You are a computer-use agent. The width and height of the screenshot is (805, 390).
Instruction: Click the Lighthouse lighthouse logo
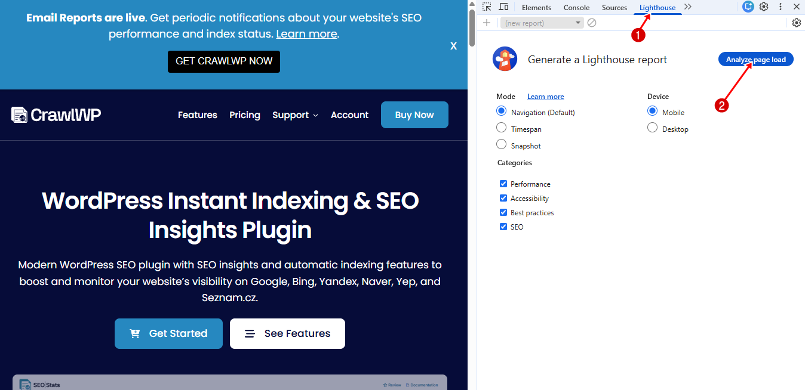point(505,59)
